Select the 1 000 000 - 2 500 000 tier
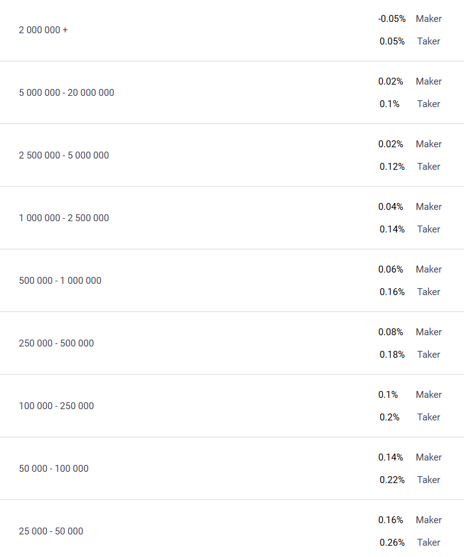 (64, 218)
